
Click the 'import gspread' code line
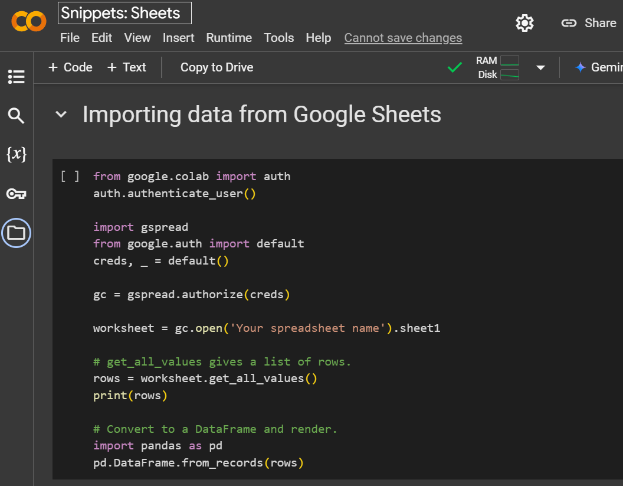(x=140, y=227)
